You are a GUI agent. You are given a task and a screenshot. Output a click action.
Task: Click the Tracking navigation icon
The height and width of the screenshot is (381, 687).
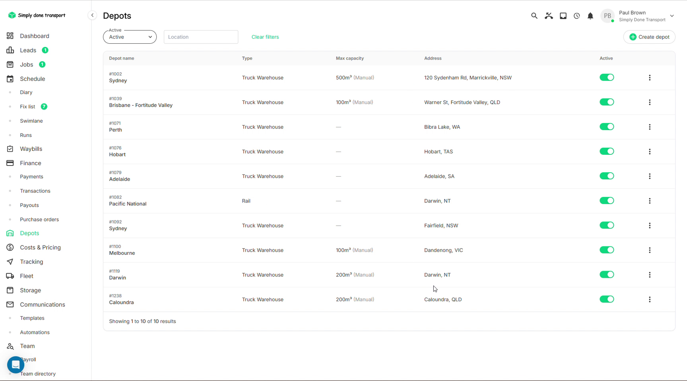(10, 262)
